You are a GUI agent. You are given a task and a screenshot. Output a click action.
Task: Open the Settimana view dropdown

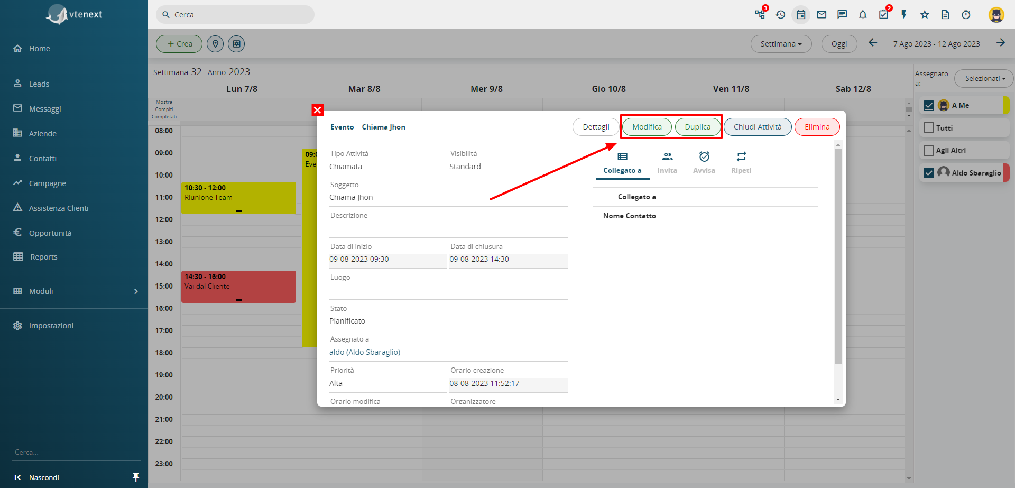781,44
